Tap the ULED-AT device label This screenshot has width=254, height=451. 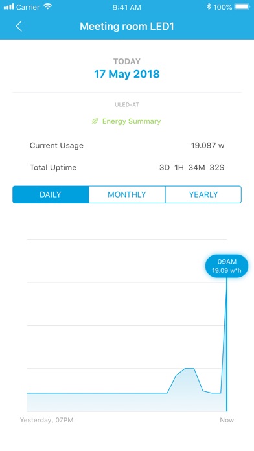coord(127,105)
